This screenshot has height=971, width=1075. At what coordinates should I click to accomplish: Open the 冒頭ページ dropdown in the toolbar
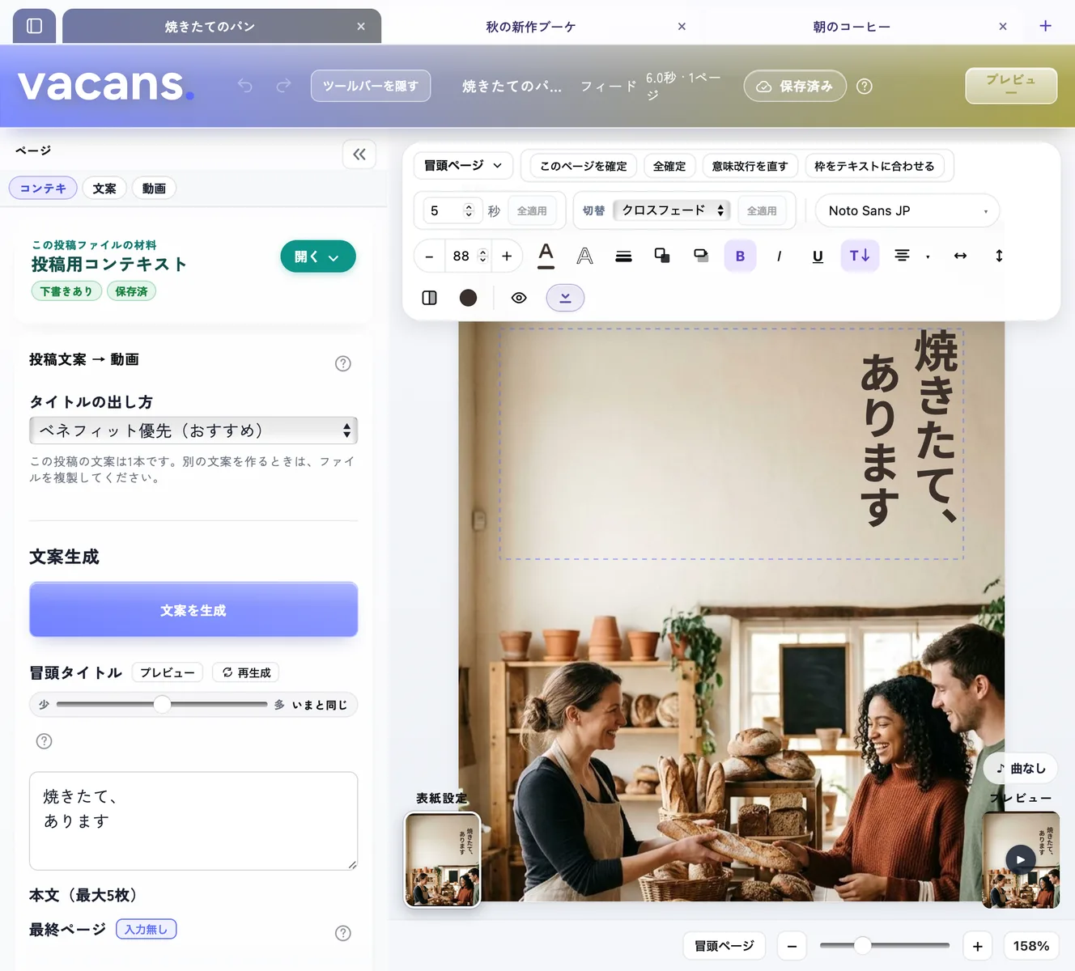point(463,166)
